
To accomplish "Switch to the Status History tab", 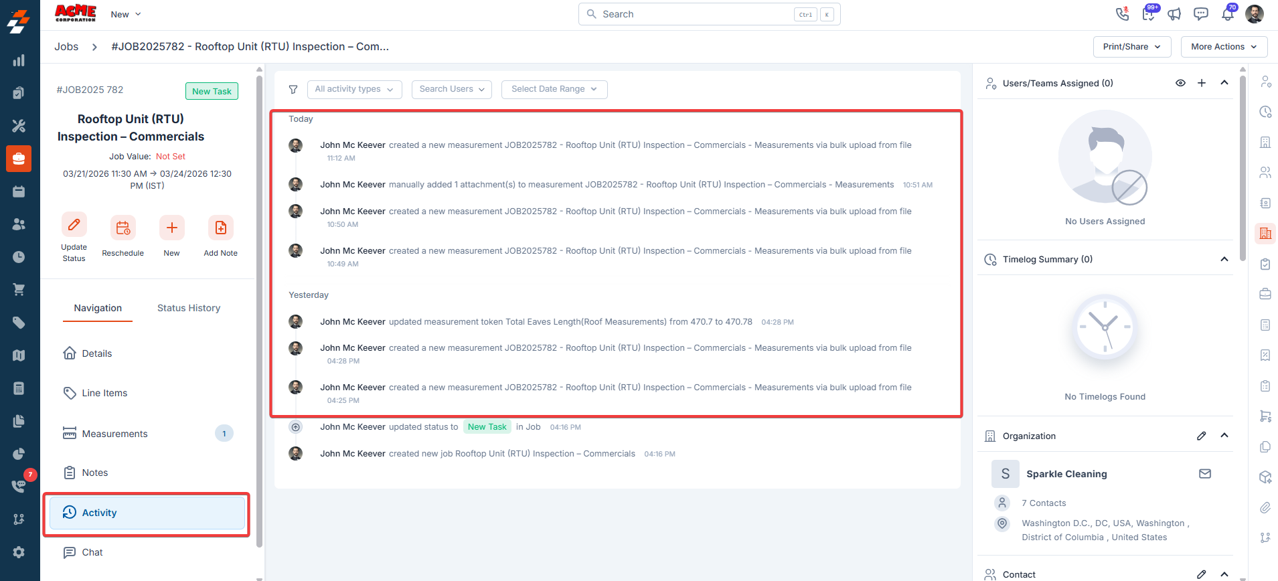I will [x=189, y=308].
